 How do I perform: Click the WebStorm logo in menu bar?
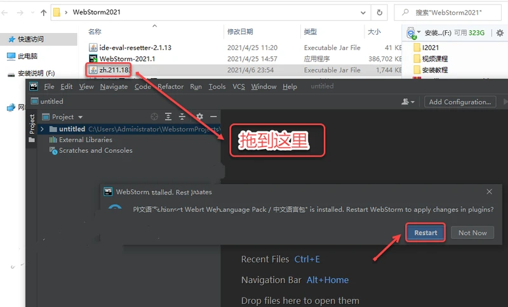[34, 86]
